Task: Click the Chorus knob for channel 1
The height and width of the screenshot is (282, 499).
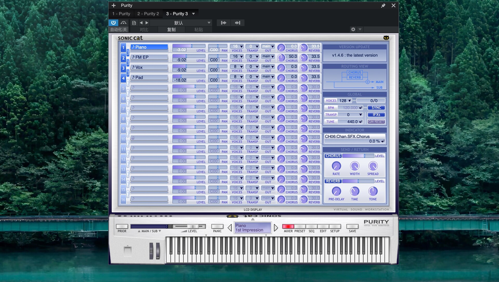Action: (x=281, y=48)
